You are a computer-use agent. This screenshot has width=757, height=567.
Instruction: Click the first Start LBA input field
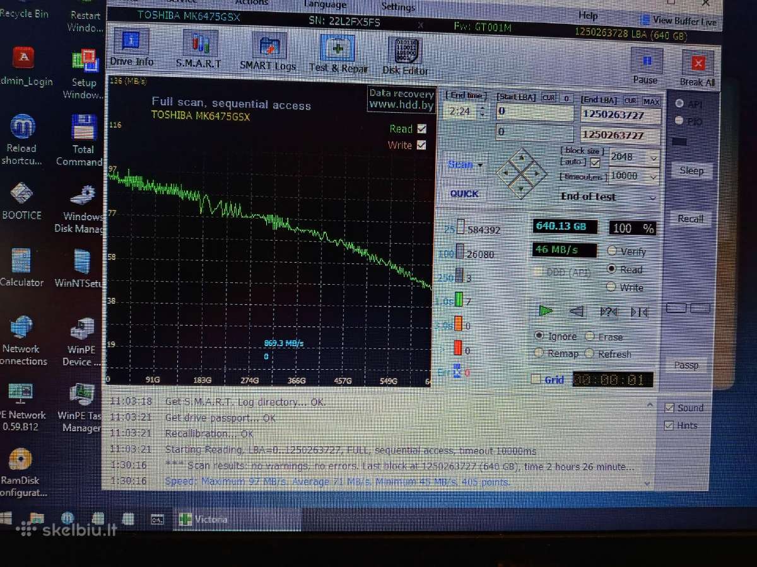535,113
